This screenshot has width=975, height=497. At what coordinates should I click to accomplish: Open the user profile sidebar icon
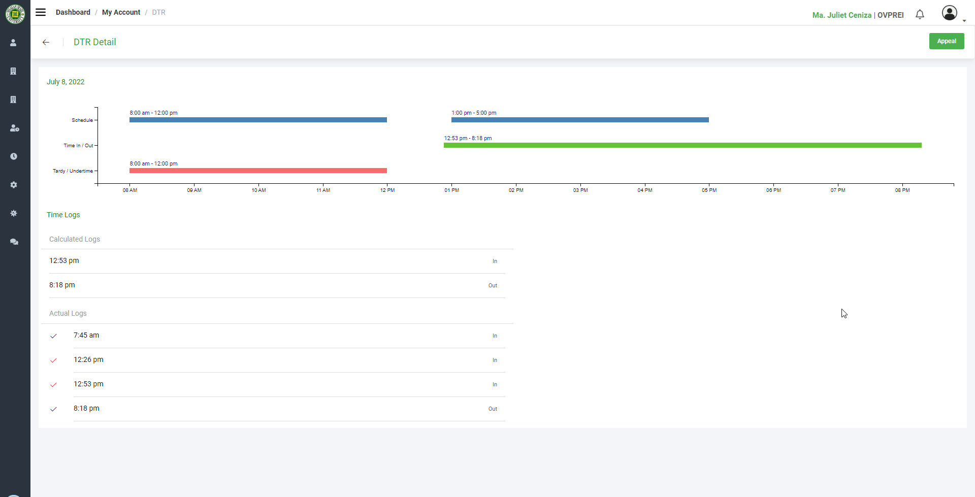(14, 43)
